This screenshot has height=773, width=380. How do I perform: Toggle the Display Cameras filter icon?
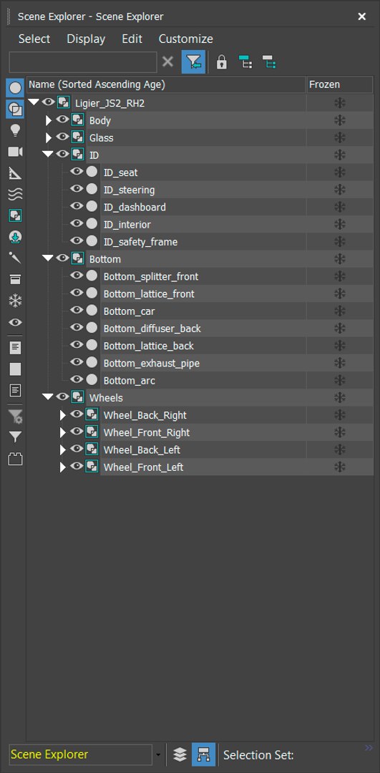point(15,151)
